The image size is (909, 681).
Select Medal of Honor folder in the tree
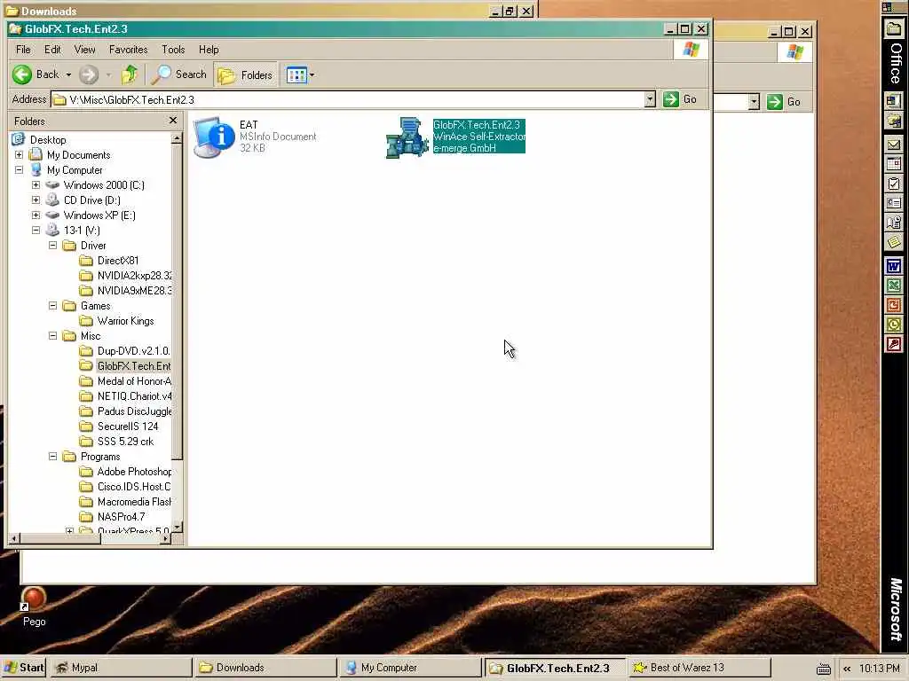tap(134, 381)
